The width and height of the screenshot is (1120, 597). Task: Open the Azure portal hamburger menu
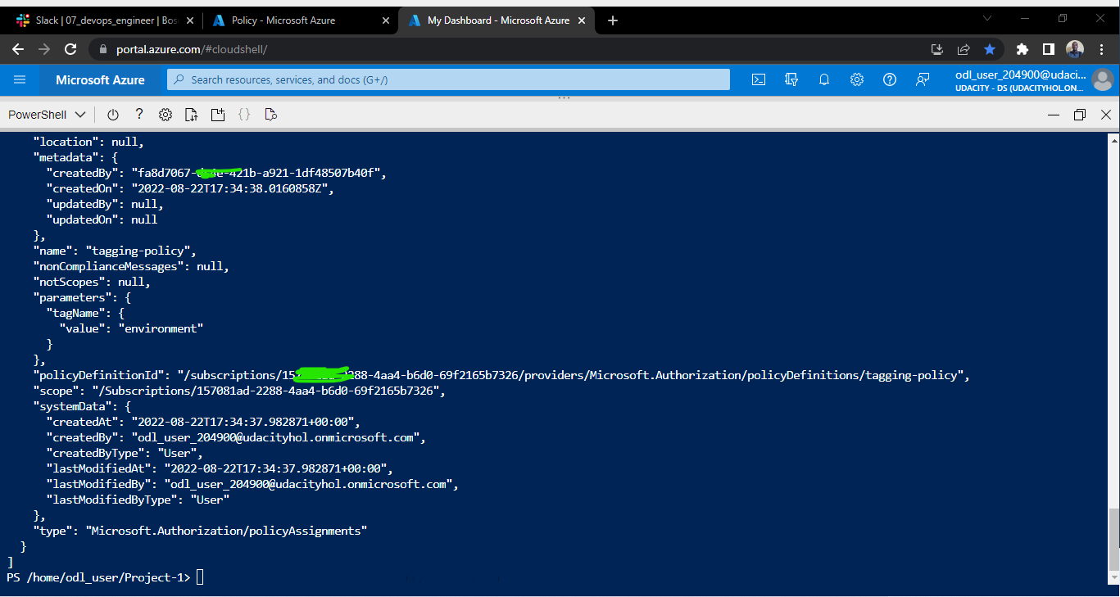click(x=20, y=79)
